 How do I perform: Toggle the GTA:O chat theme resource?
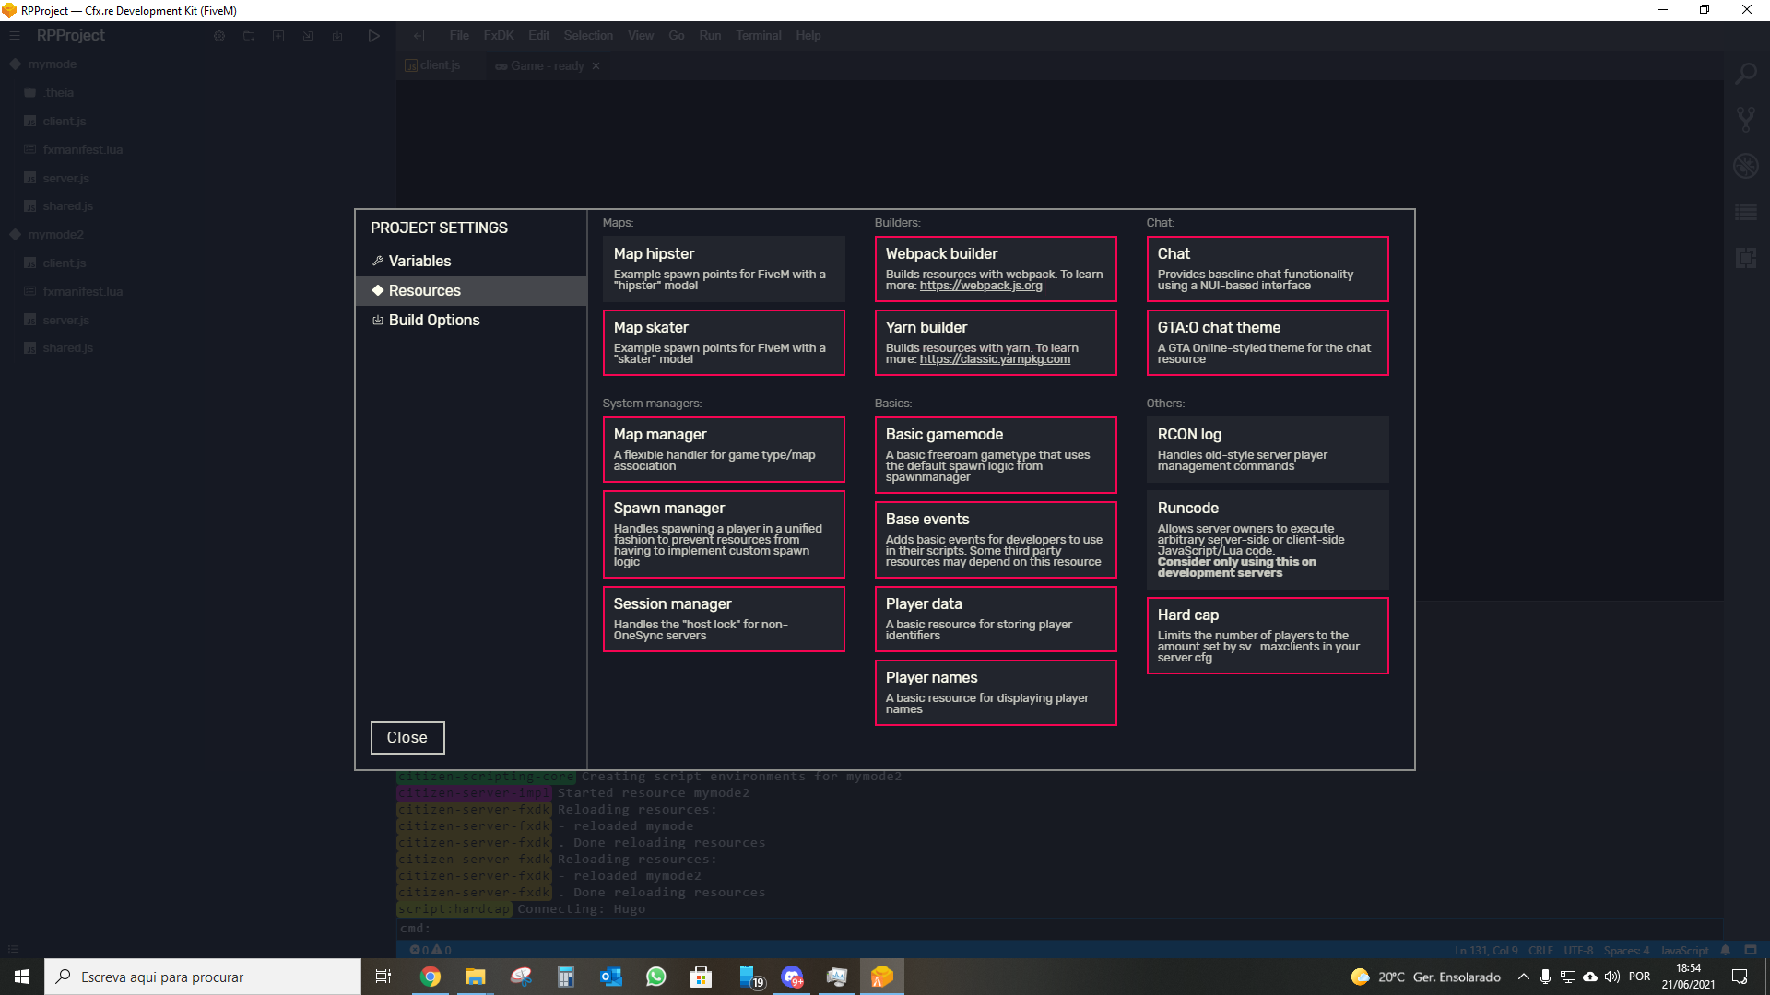(1268, 343)
